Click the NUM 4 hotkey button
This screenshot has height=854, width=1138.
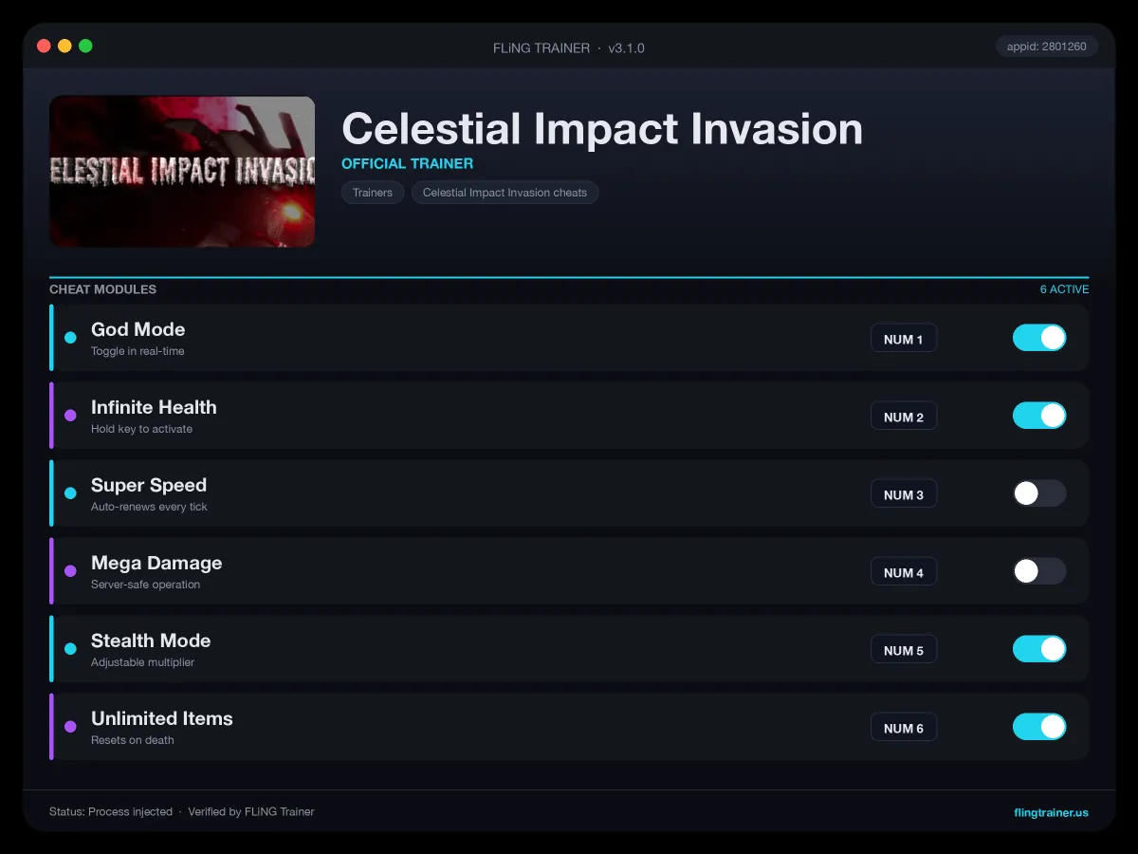[904, 572]
